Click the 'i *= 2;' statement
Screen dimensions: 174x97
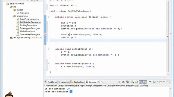(x=66, y=52)
